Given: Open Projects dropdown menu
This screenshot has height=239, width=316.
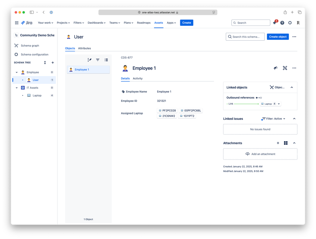Looking at the screenshot, I should 63,23.
